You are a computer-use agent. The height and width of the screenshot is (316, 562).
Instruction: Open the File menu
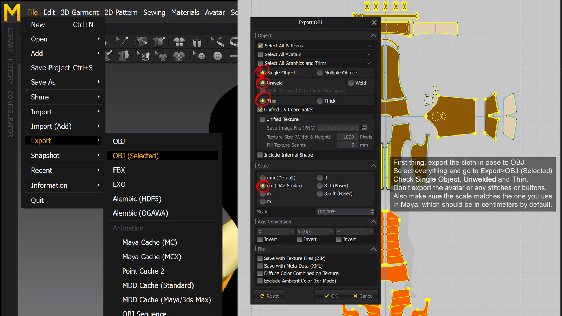(x=32, y=12)
